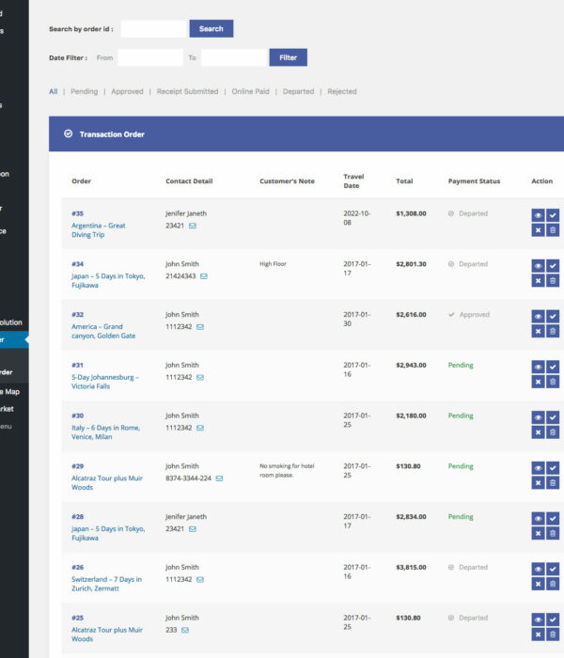The image size is (564, 658).
Task: Click the email icon for order #25 contact
Action: 185,630
